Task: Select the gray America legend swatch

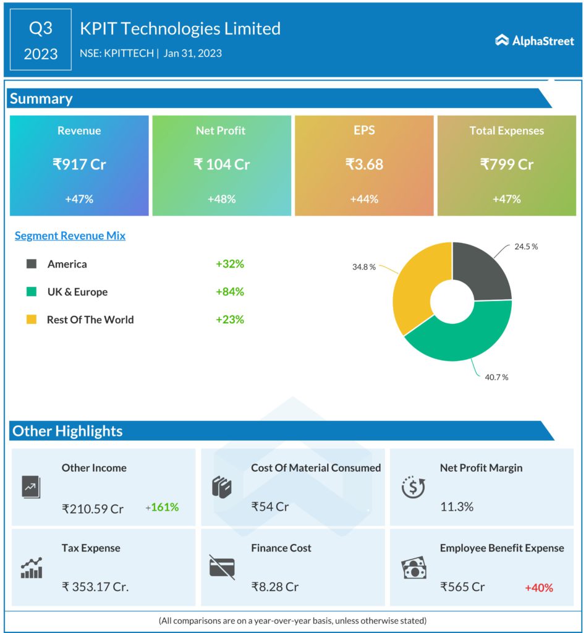Action: pyautogui.click(x=31, y=264)
